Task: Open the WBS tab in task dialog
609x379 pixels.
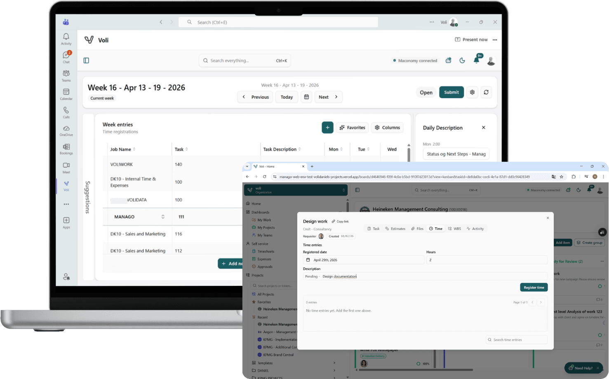Action: point(454,229)
